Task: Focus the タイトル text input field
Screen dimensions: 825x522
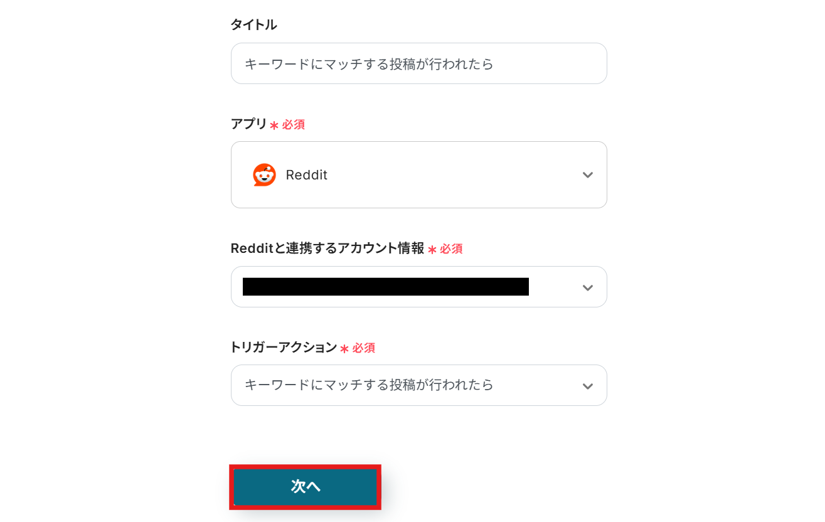Action: pyautogui.click(x=418, y=63)
